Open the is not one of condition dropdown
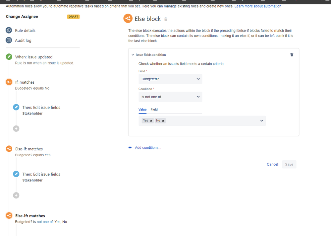This screenshot has width=331, height=236. tap(170, 97)
